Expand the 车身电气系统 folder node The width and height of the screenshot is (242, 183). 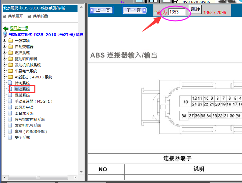(4, 71)
